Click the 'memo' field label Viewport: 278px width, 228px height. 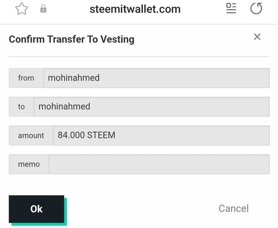click(29, 164)
